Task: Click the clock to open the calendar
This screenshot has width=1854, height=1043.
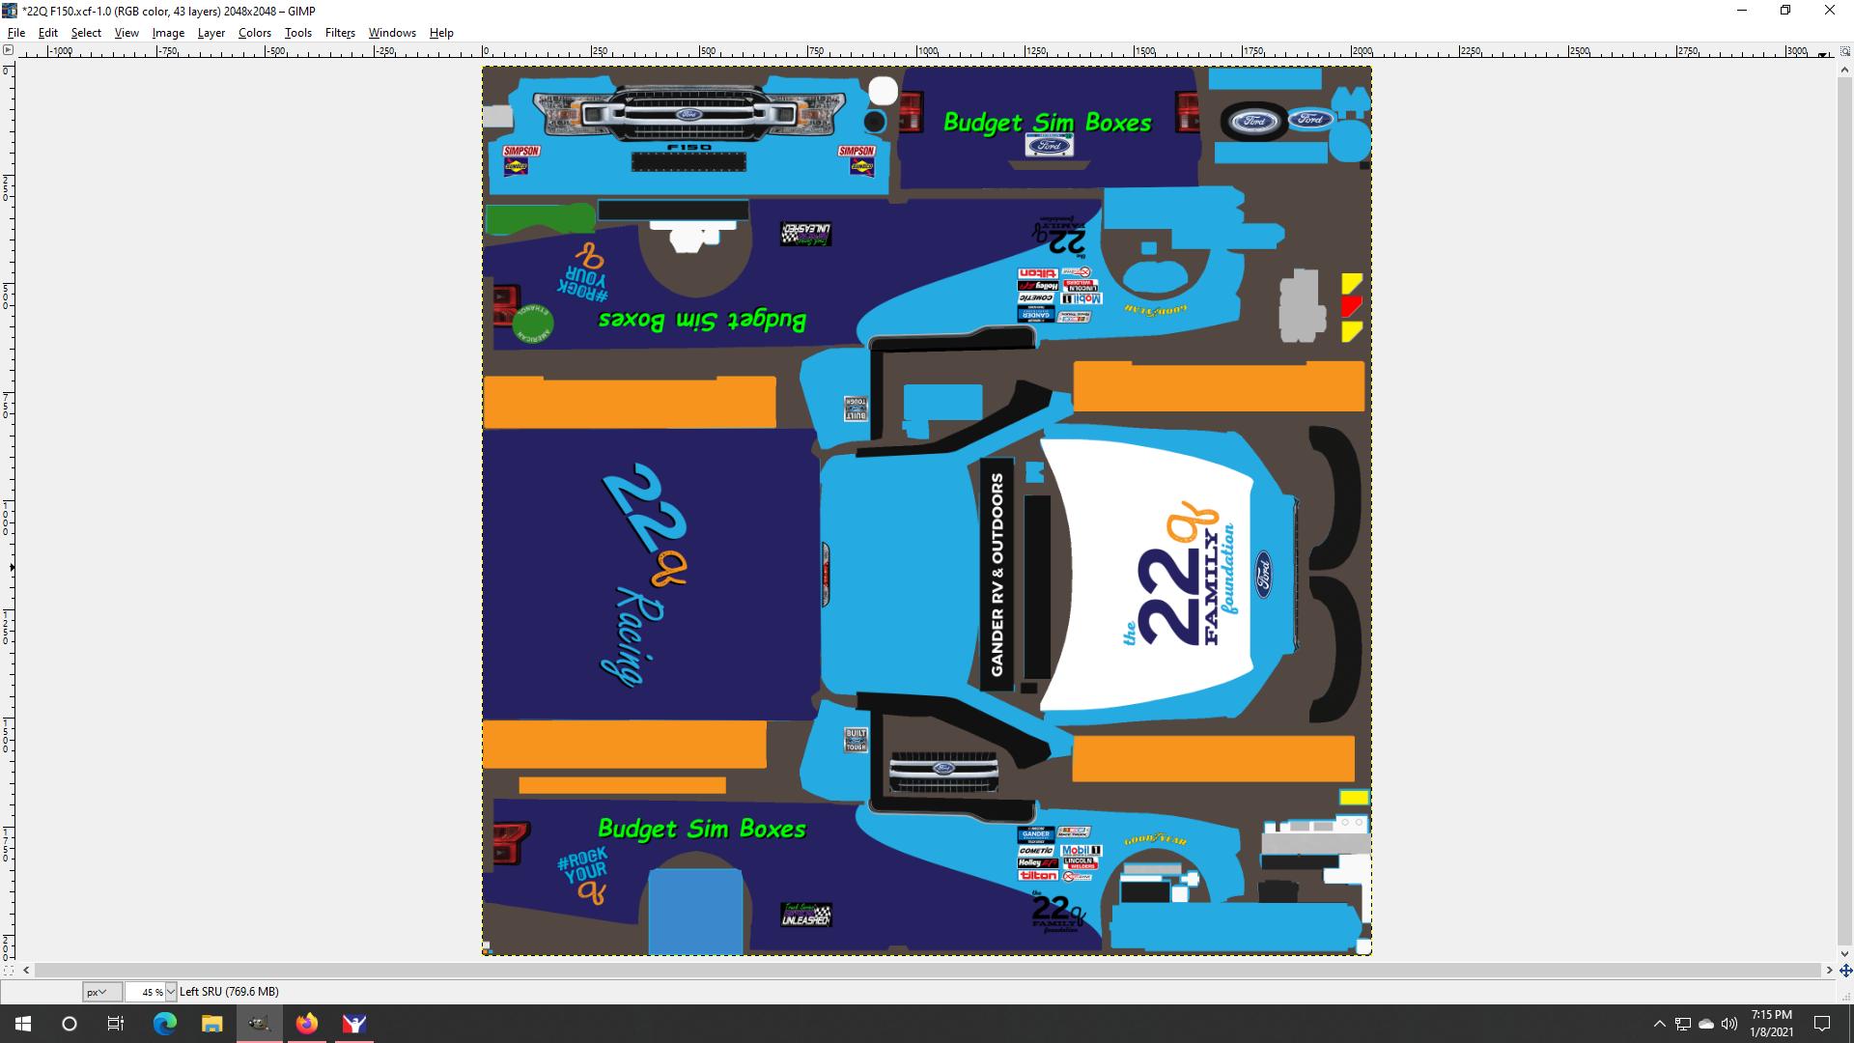Action: click(1773, 1023)
